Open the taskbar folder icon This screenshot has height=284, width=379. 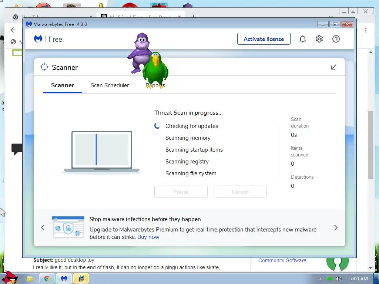(30, 278)
